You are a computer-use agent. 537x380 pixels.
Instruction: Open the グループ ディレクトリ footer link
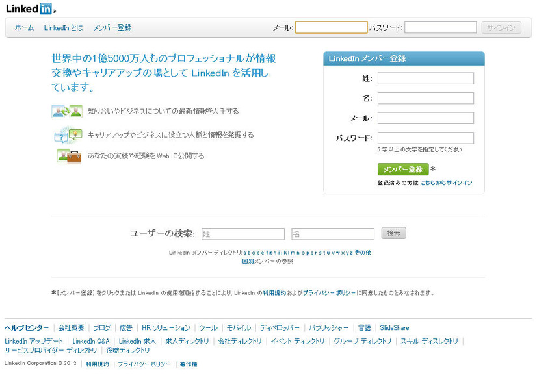point(363,341)
